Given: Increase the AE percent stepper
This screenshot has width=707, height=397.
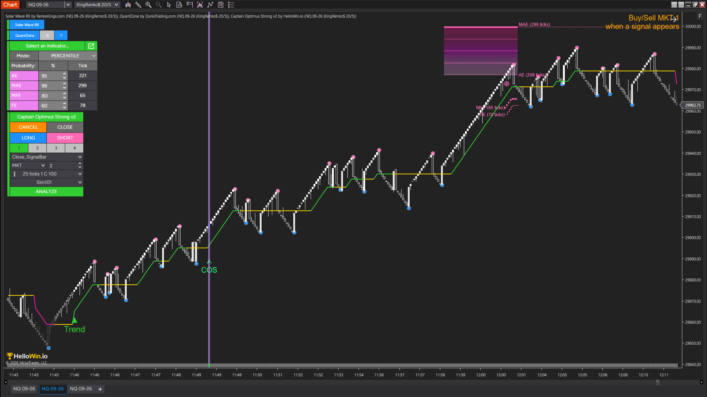Looking at the screenshot, I should 64,74.
